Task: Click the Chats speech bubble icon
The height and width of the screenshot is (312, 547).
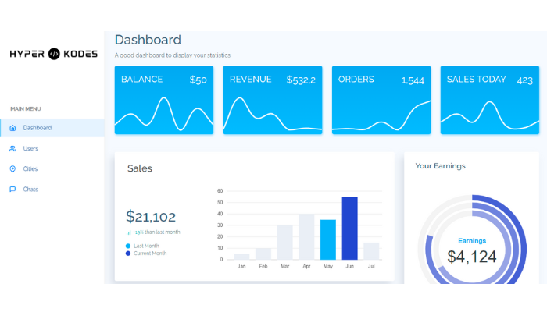Action: [13, 190]
